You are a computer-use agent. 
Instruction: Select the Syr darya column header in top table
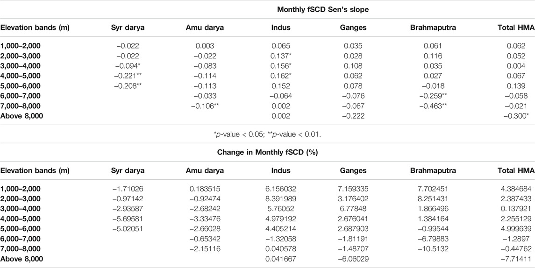click(x=128, y=28)
